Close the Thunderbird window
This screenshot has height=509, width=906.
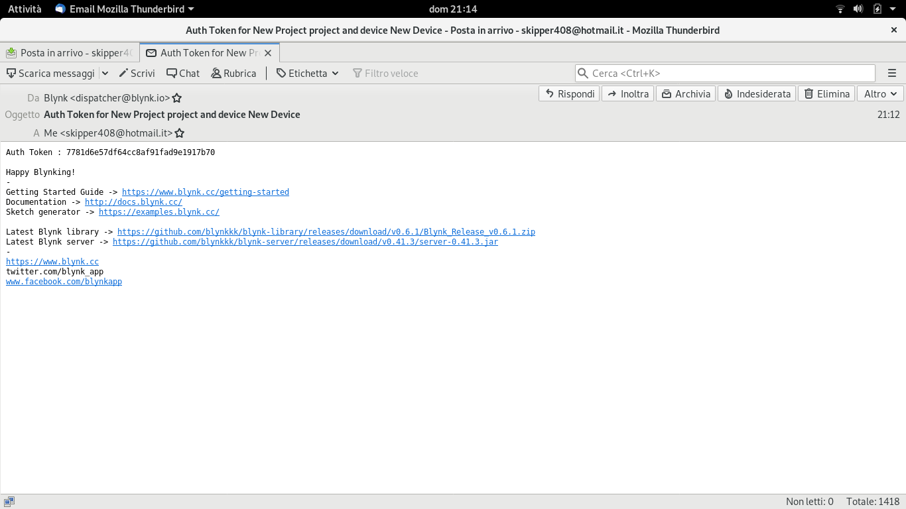pyautogui.click(x=894, y=30)
